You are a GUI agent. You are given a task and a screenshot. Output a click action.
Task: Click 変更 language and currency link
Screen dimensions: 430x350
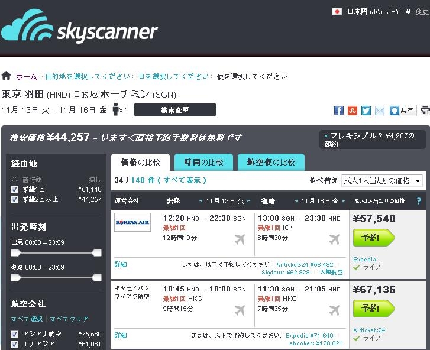click(x=422, y=11)
